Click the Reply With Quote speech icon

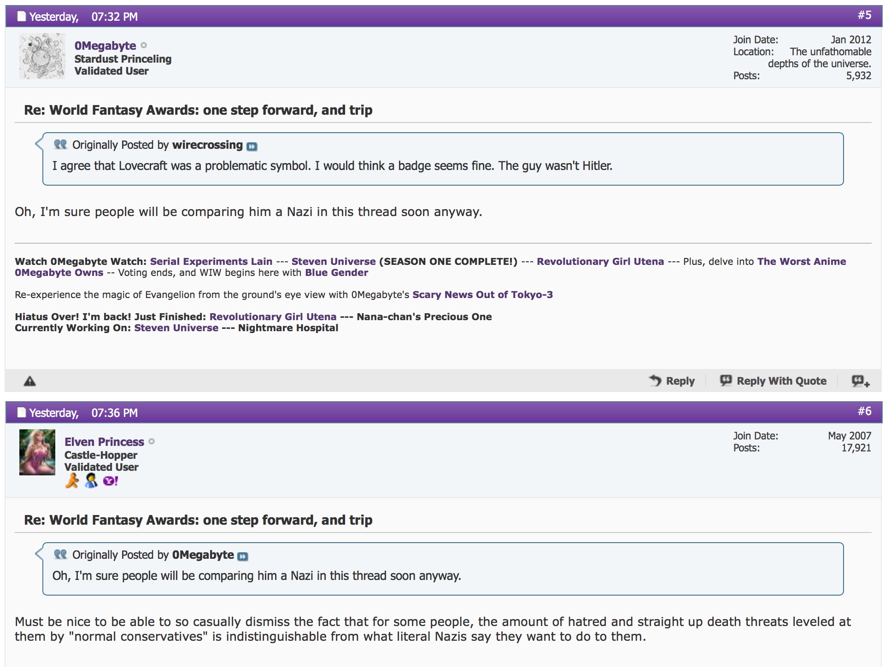pos(726,380)
